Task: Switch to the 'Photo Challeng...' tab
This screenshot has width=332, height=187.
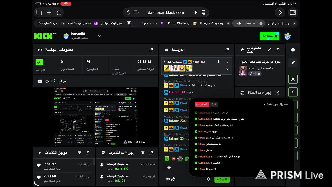Action: click(x=182, y=23)
